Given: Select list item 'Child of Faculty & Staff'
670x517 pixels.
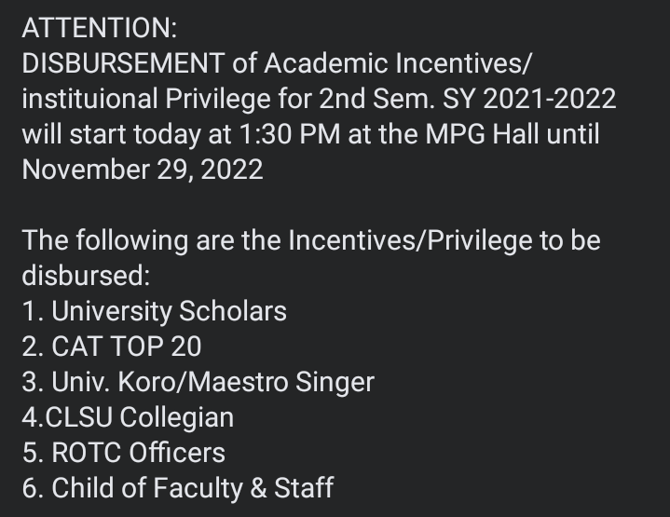Looking at the screenshot, I should tap(192, 488).
